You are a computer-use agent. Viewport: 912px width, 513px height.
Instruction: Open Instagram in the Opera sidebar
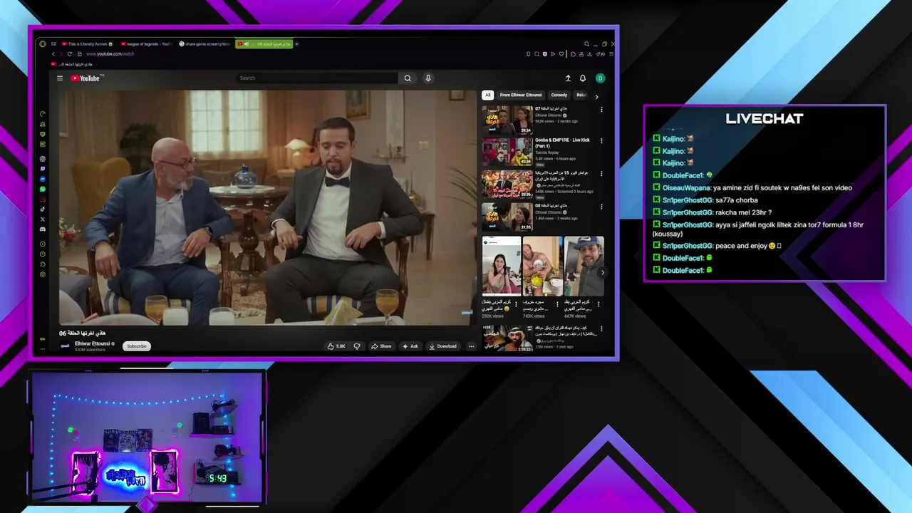43,199
